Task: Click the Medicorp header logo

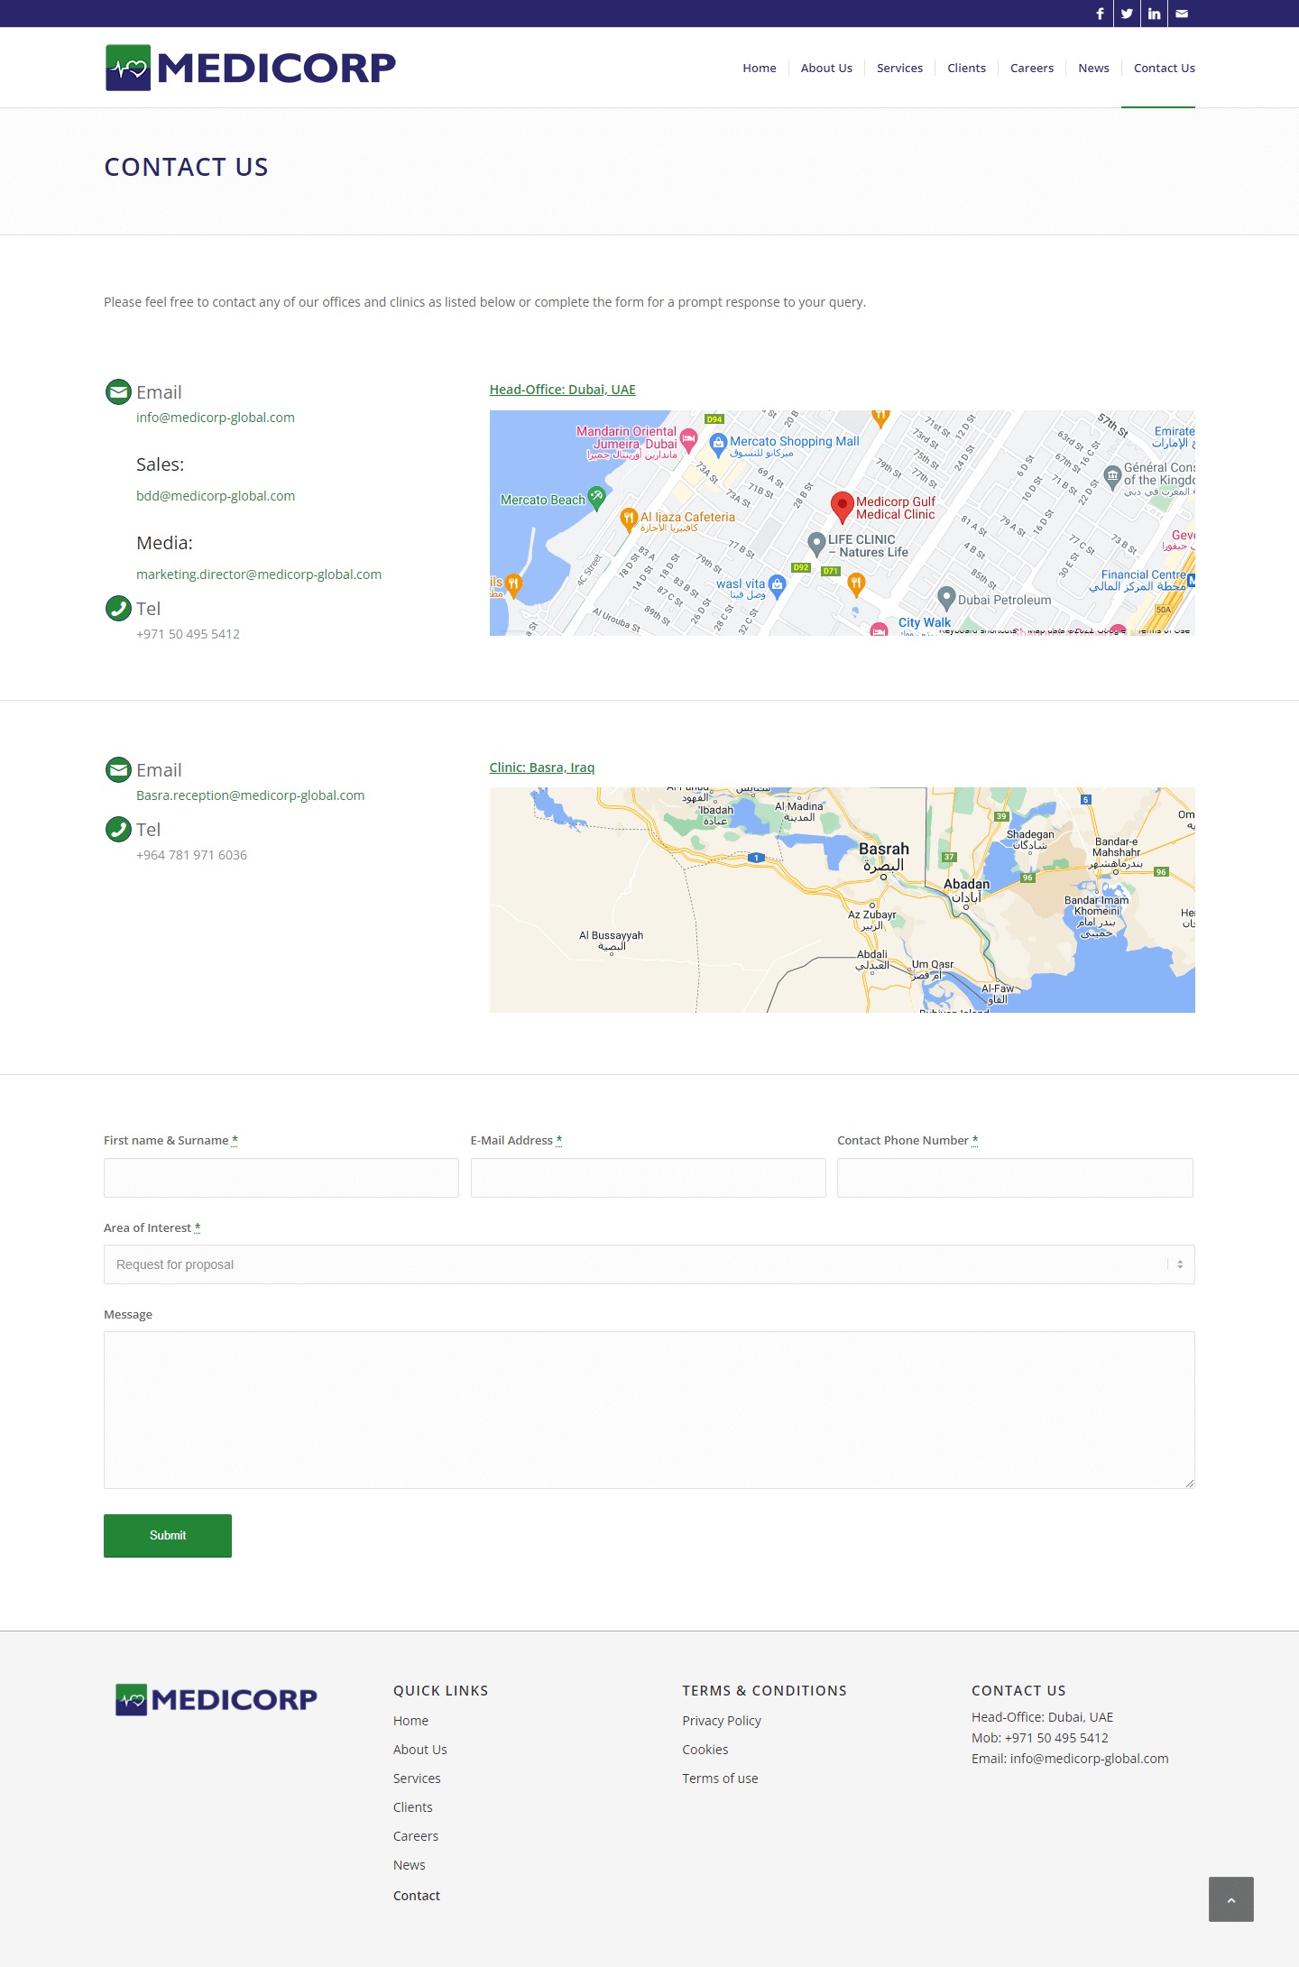Action: 251,68
